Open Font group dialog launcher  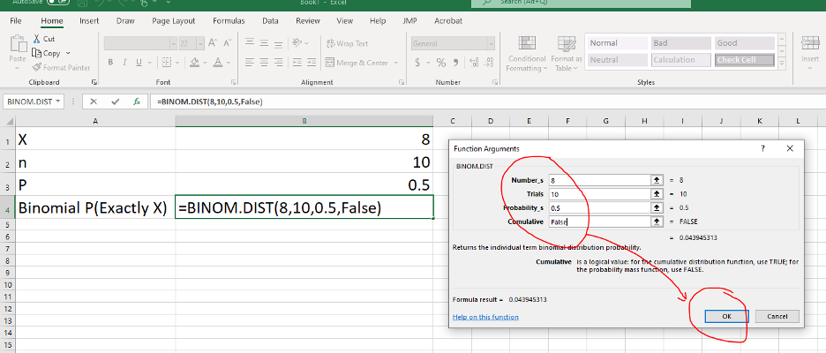tap(233, 83)
